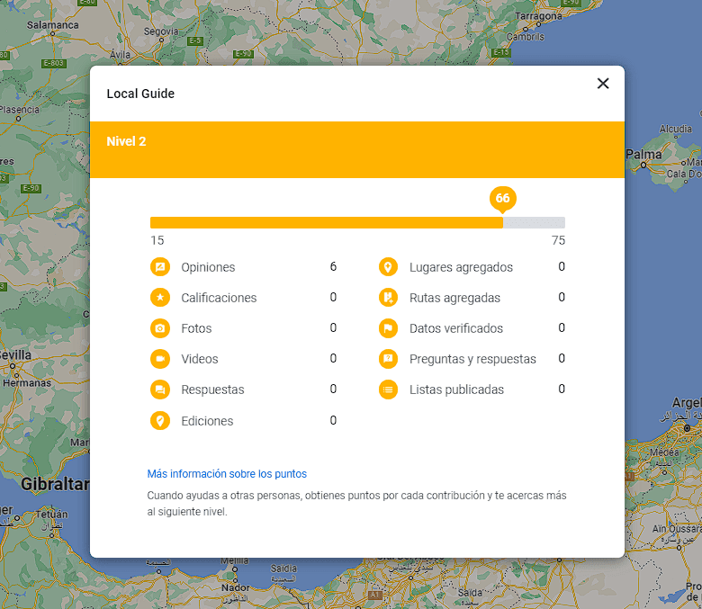Screen dimensions: 702x609
Task: Click the Lugares agregados pin icon
Action: point(388,267)
